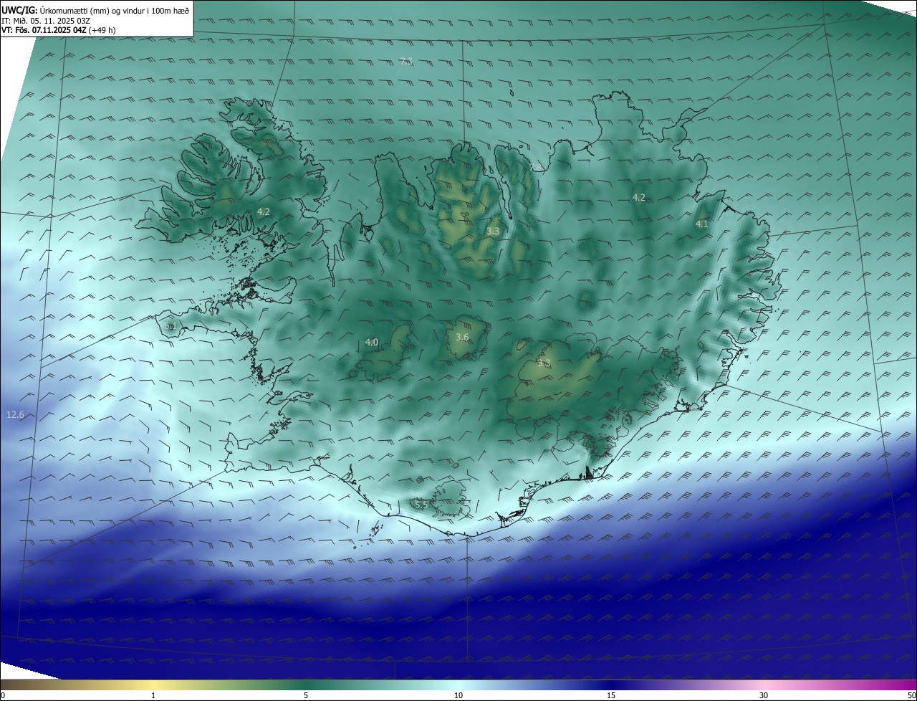This screenshot has width=917, height=701.
Task: Click the colorbar tick label '50'
Action: point(911,695)
